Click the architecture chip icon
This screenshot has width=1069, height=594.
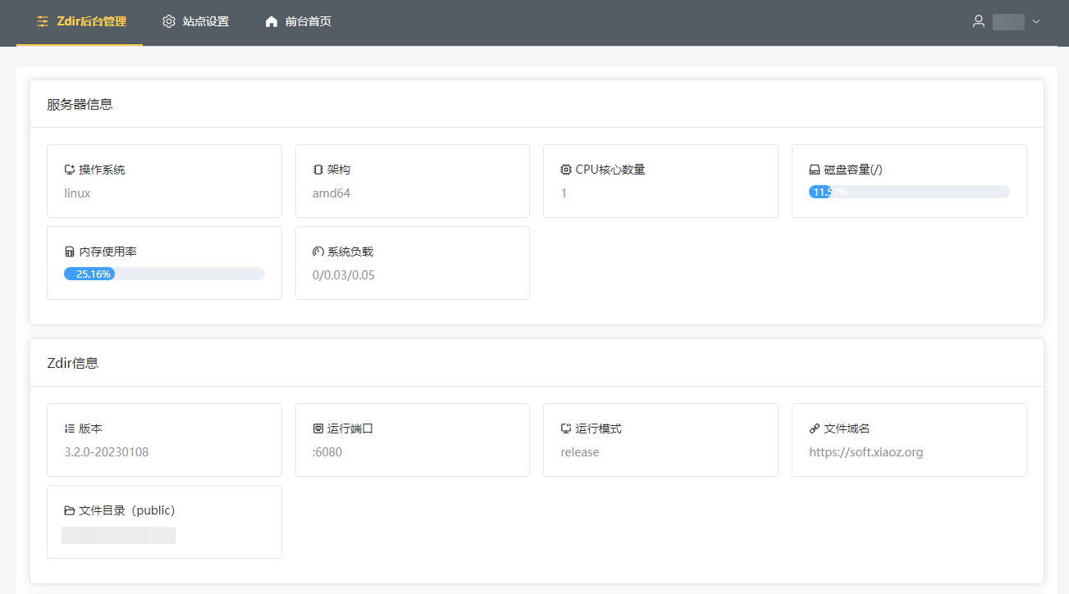coord(318,170)
